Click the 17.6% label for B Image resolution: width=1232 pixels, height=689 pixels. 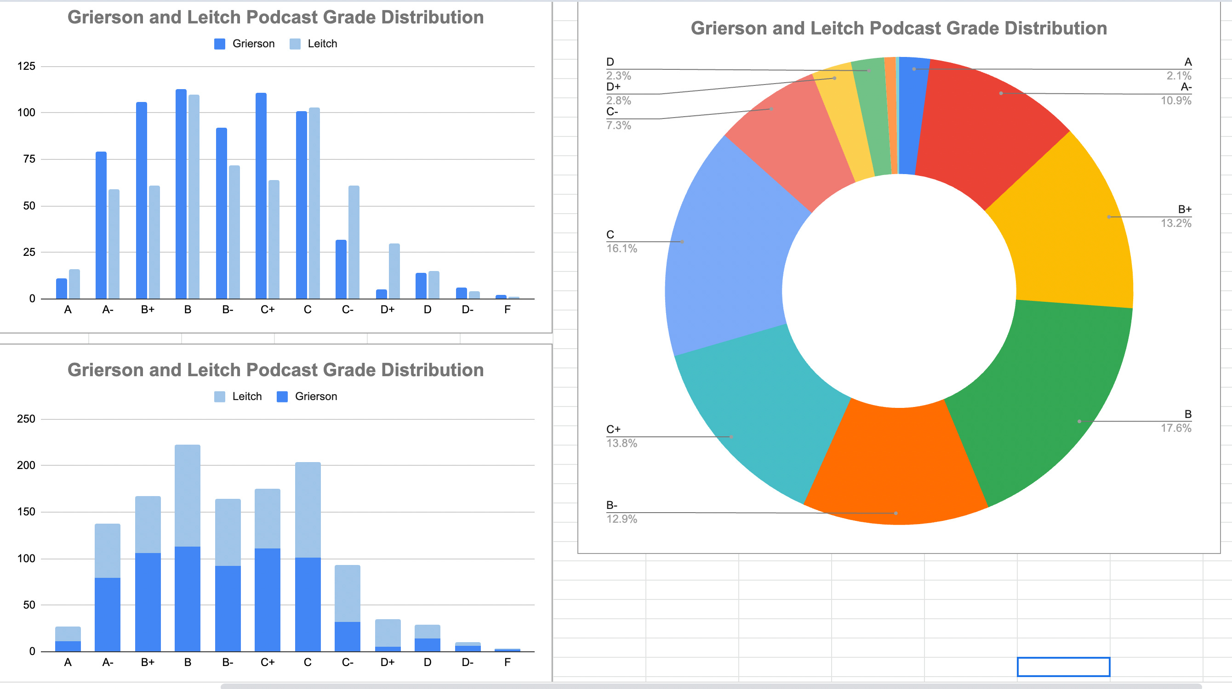pyautogui.click(x=1175, y=428)
